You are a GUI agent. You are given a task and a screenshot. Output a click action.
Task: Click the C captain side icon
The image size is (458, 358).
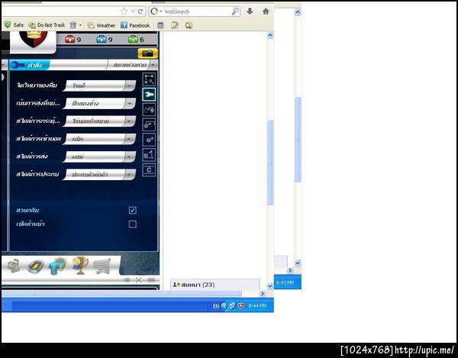tap(149, 170)
